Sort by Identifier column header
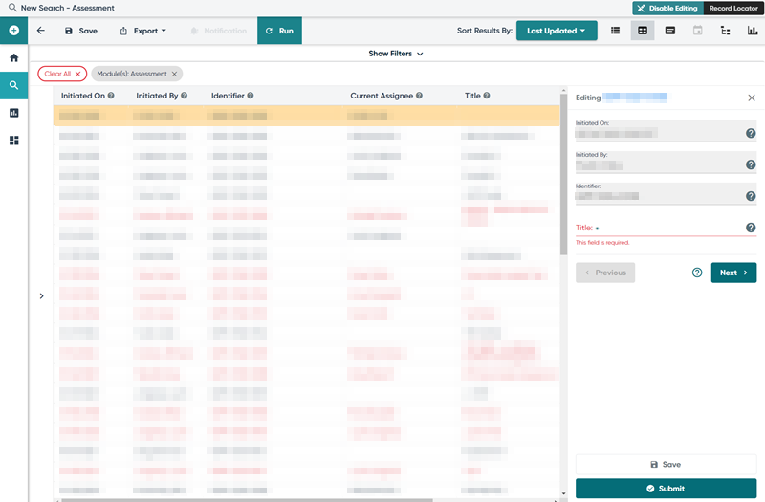Viewport: 765px width, 502px height. coord(228,96)
